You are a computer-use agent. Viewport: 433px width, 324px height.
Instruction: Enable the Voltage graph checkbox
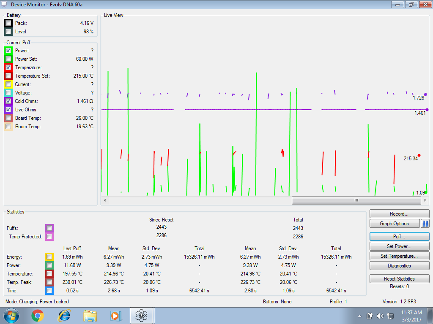[x=8, y=92]
